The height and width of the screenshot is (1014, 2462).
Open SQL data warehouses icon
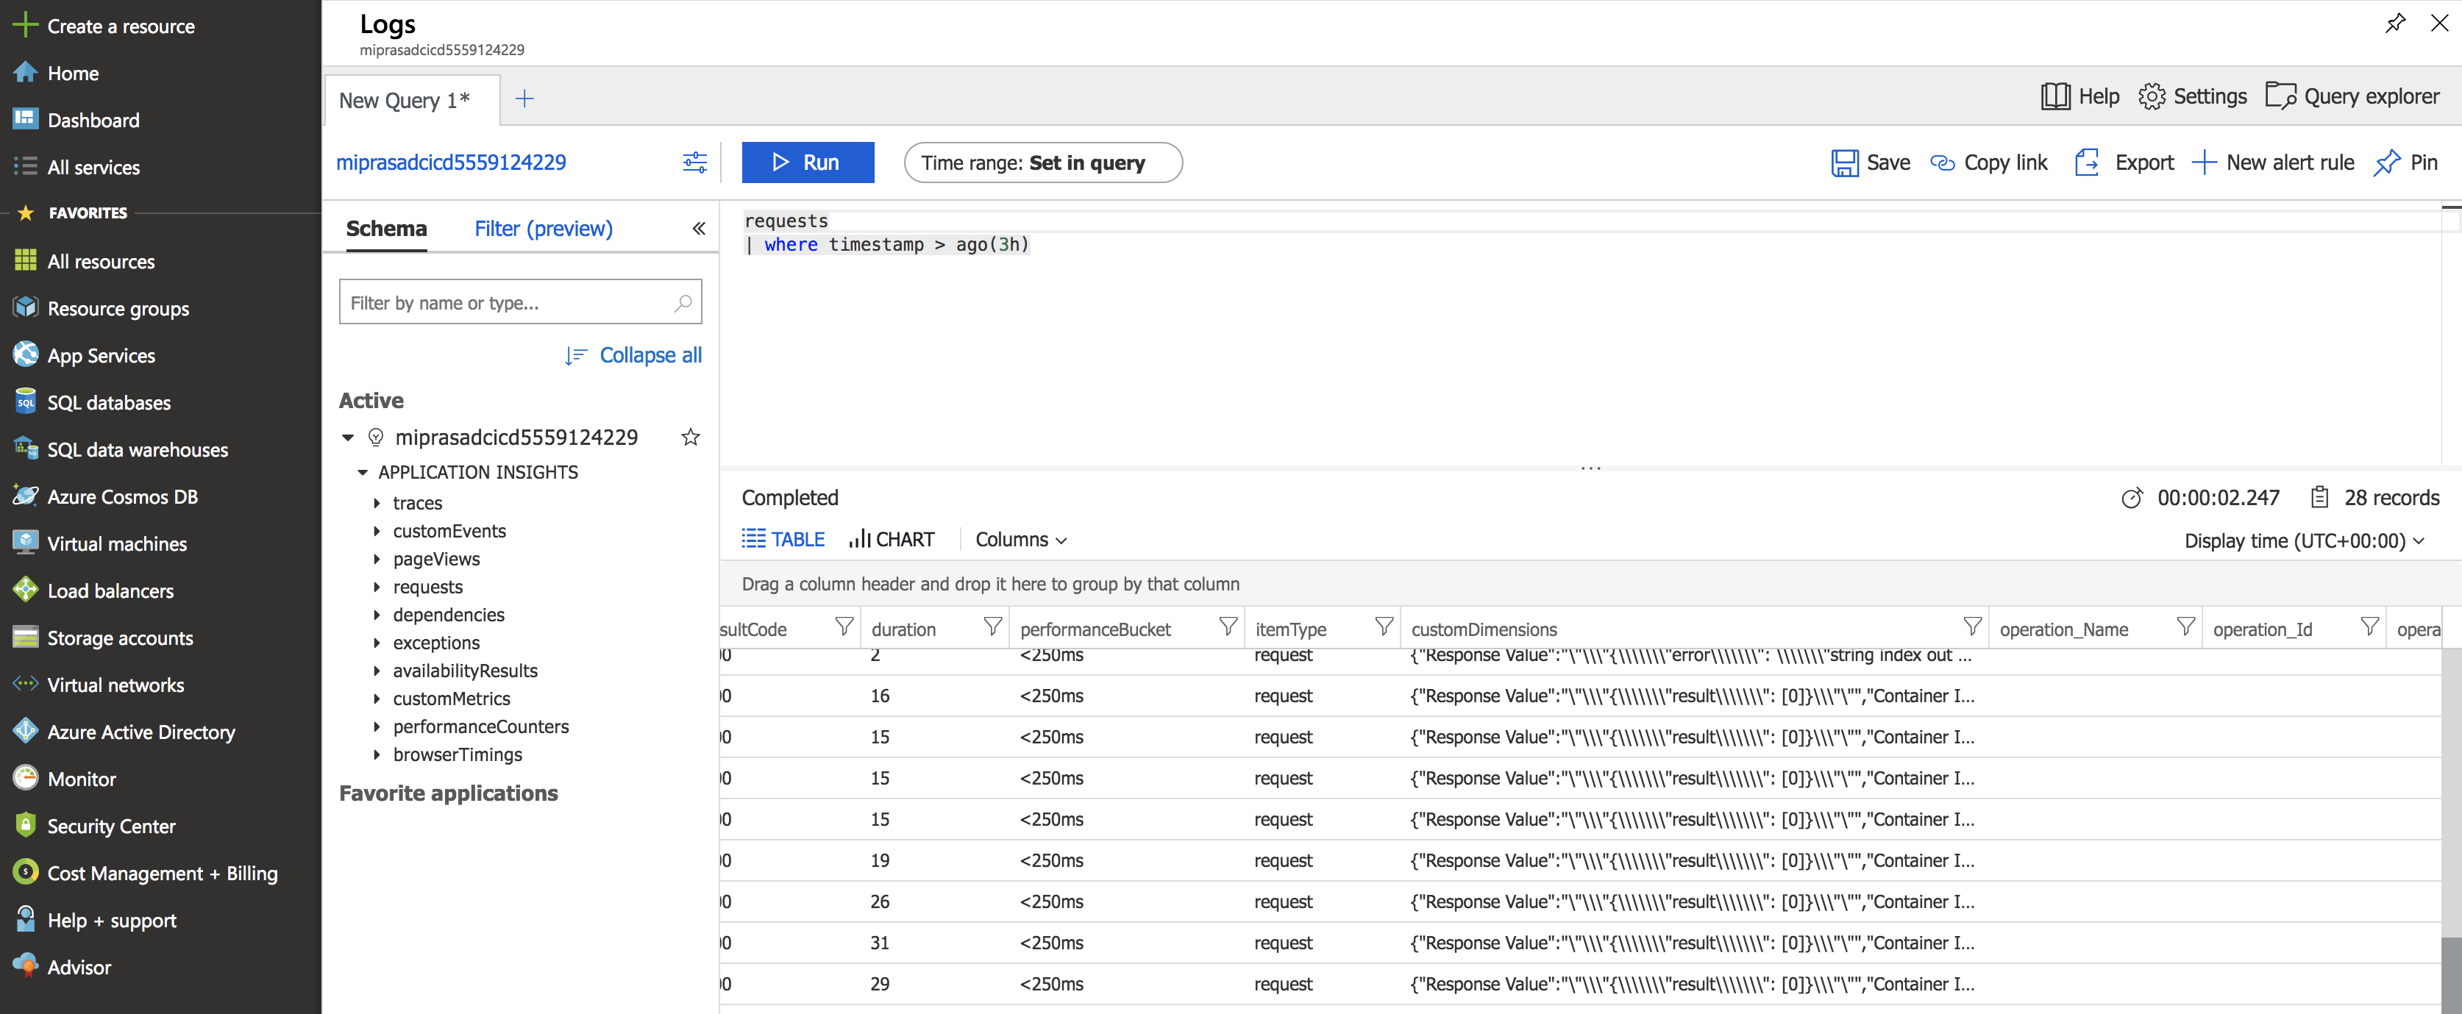25,449
